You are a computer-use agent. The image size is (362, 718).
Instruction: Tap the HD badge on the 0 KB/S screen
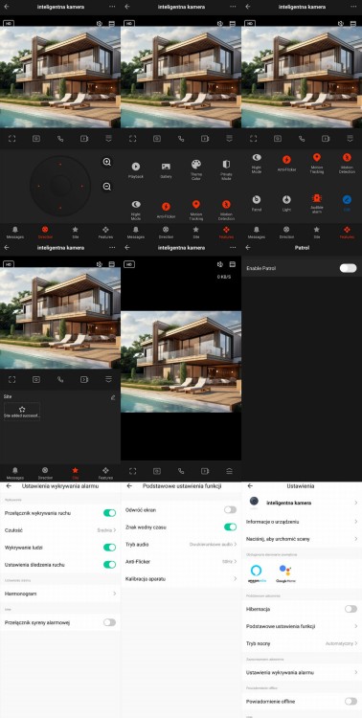(129, 264)
